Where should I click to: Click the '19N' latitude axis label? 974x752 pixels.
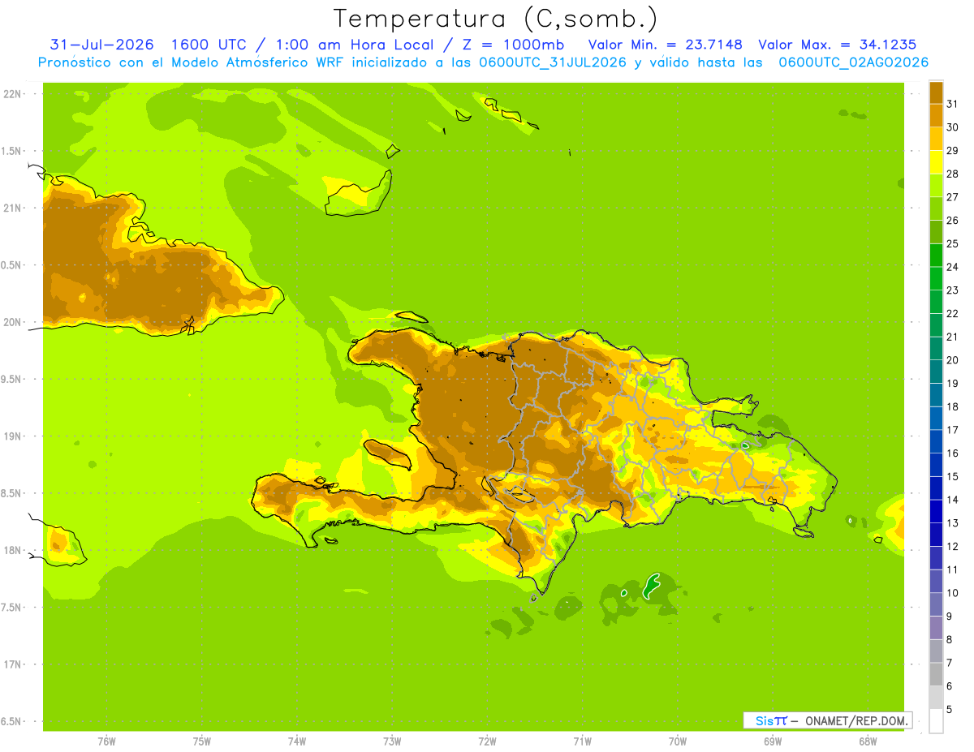tap(12, 436)
